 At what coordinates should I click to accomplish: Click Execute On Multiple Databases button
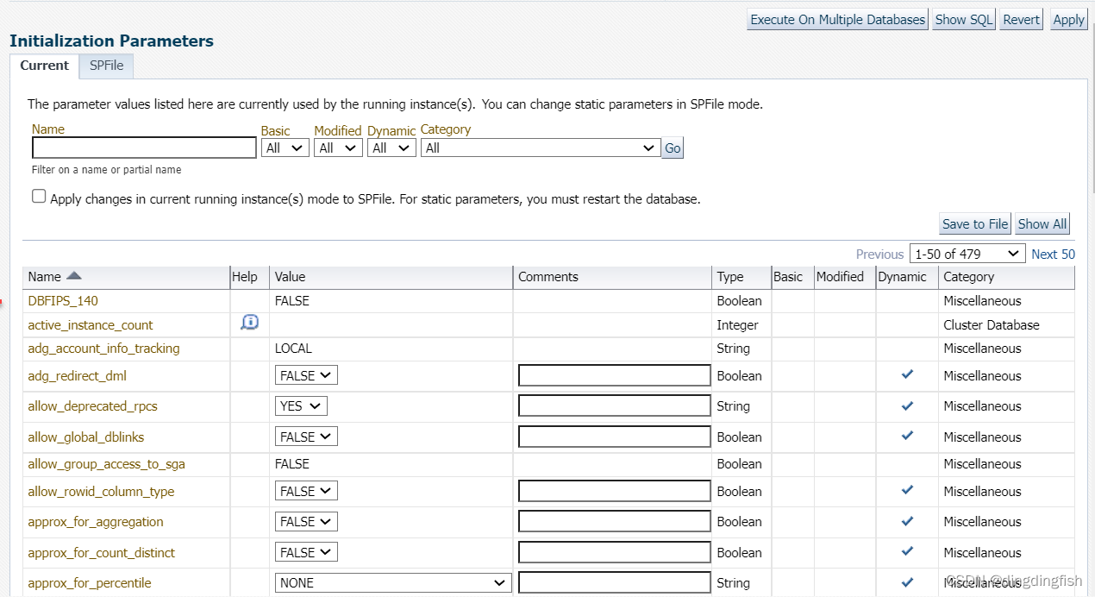pos(837,19)
